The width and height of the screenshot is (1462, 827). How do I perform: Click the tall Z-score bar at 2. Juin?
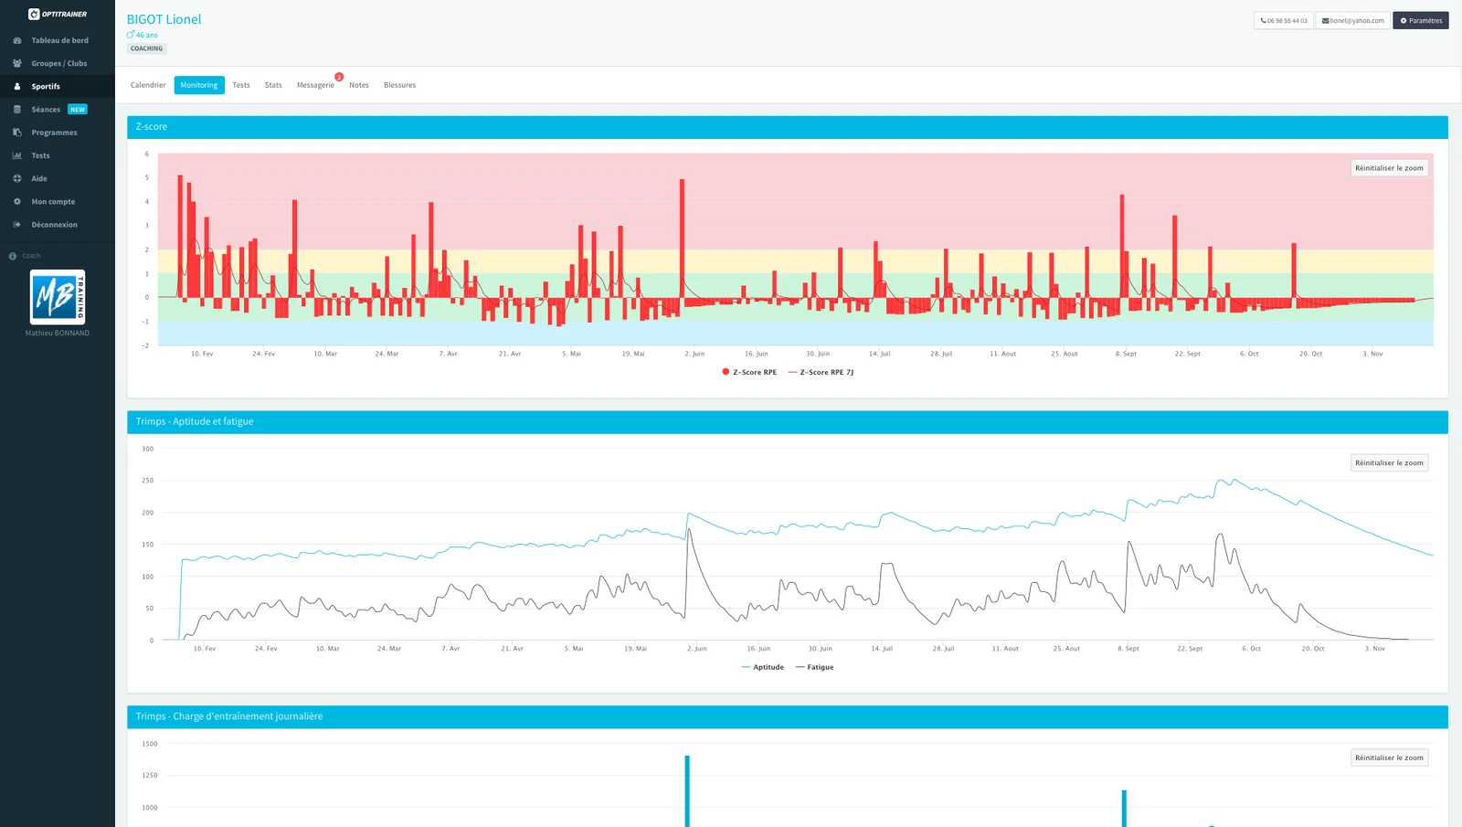[682, 239]
